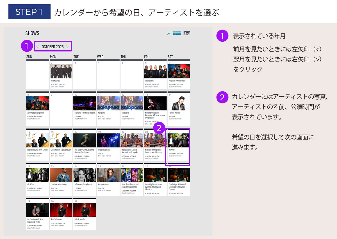337x239 pixels.
Task: Switch to calendar grid view icon
Action: pyautogui.click(x=187, y=33)
